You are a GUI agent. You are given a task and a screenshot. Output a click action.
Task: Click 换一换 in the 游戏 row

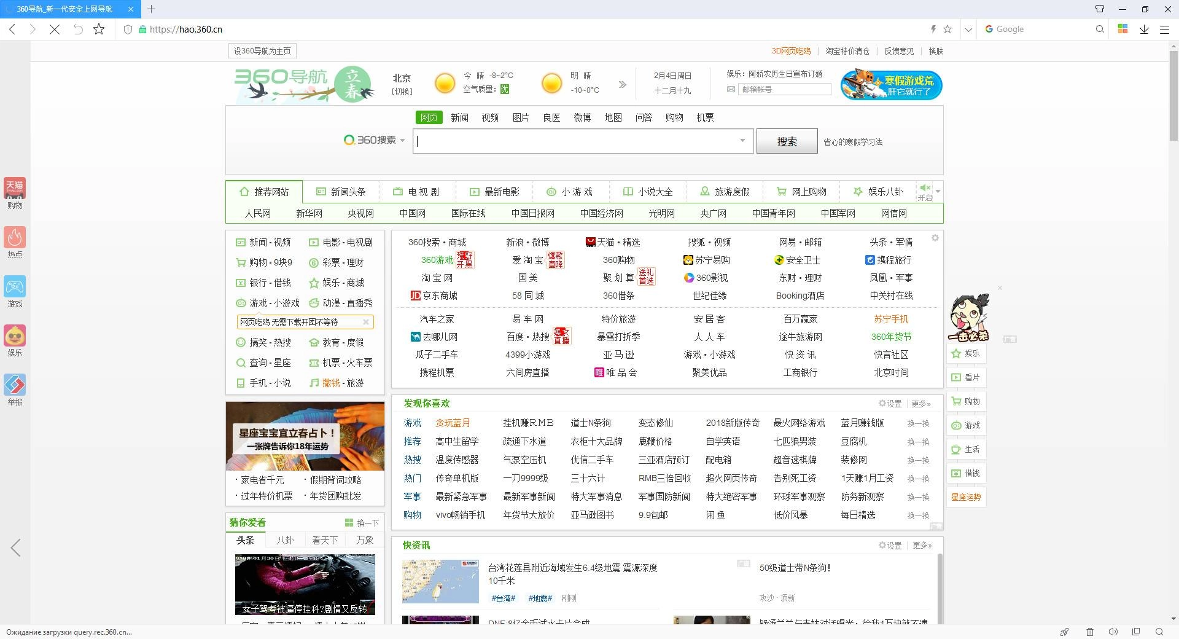click(x=919, y=423)
